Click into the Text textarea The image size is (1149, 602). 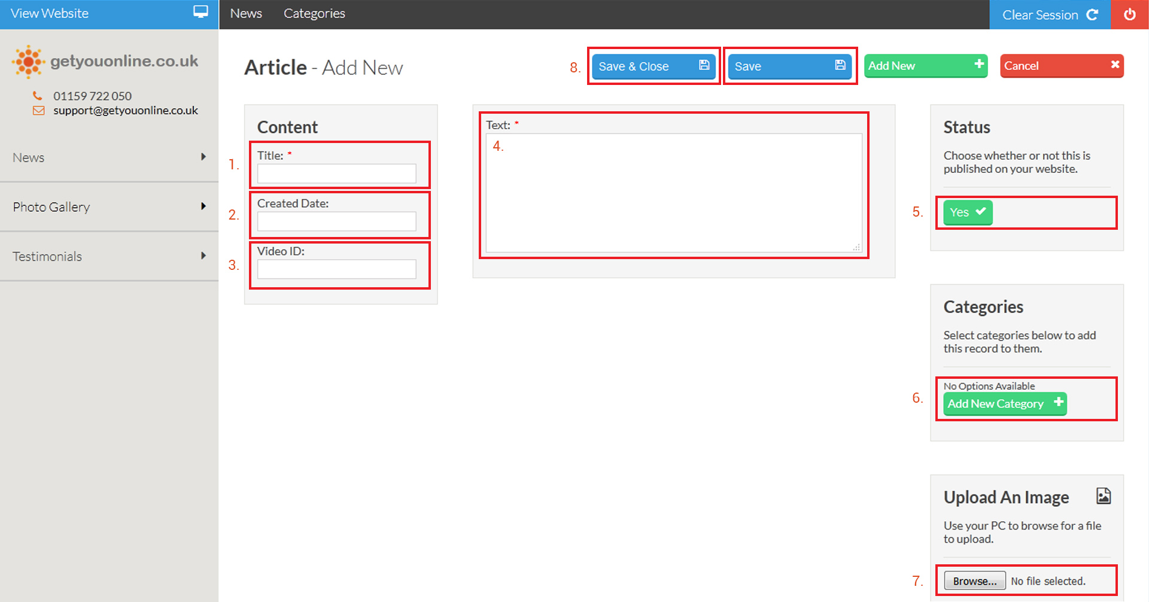[x=674, y=193]
